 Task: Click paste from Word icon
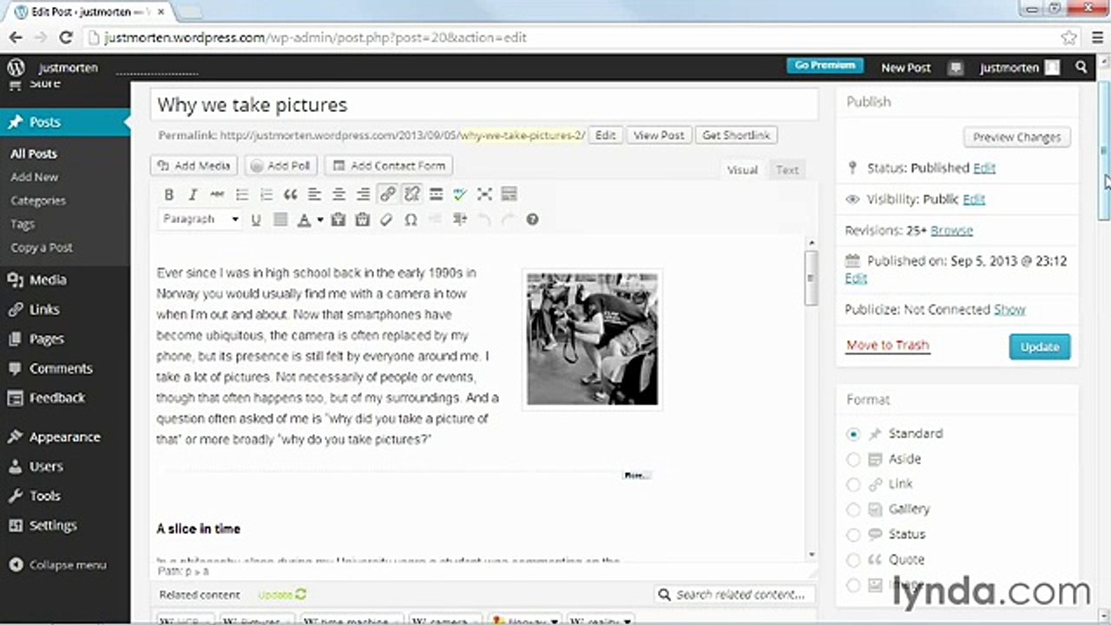[363, 220]
